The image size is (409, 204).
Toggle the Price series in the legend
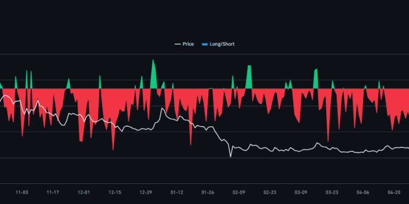coord(184,44)
